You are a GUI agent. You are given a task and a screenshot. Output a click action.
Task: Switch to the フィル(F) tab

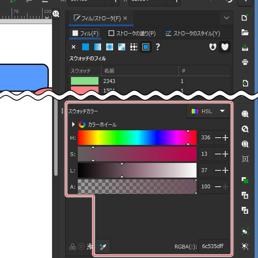pos(85,34)
